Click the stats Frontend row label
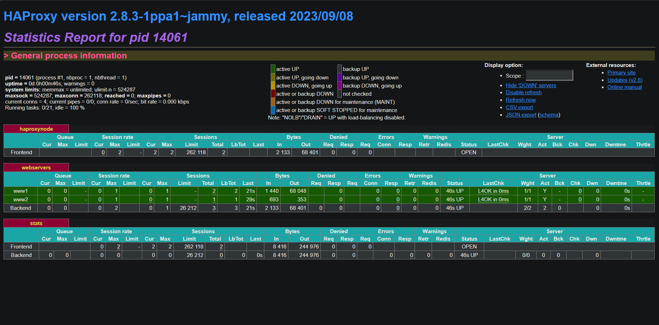The width and height of the screenshot is (659, 325). coord(21,247)
